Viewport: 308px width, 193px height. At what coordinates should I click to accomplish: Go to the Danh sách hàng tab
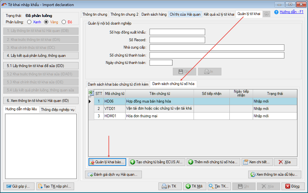(x=154, y=14)
